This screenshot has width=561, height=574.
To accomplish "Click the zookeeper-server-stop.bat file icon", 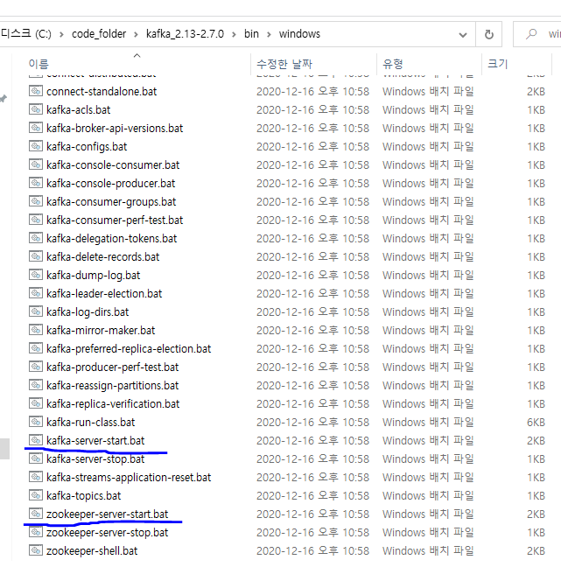I will point(36,532).
